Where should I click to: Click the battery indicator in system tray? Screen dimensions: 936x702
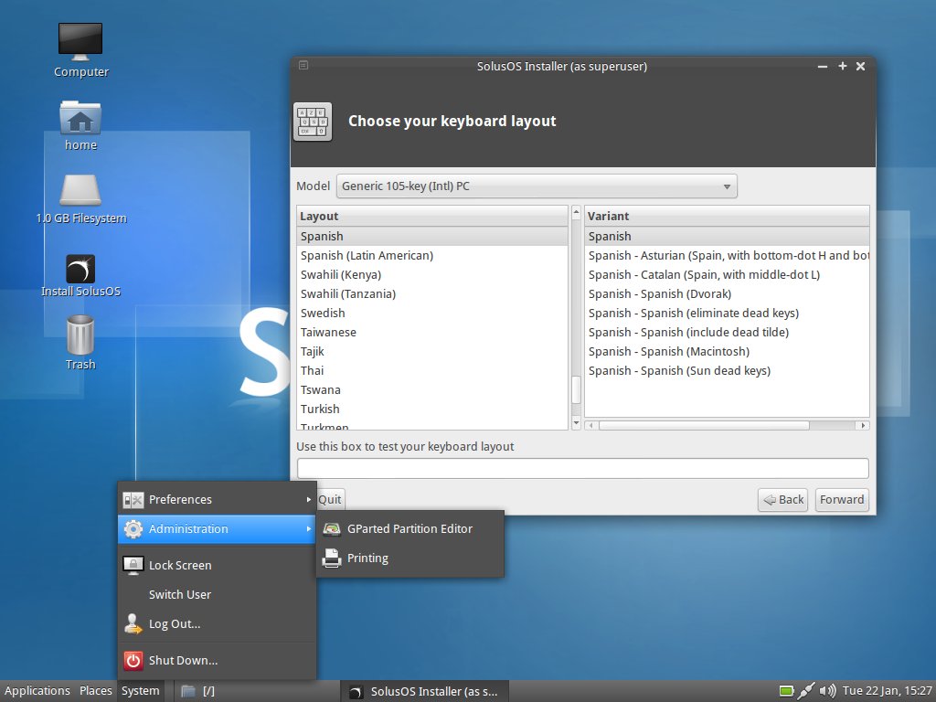click(787, 691)
